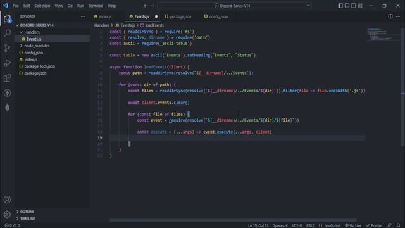Click the VS Code logo icon
The image size is (405, 228).
click(6, 6)
